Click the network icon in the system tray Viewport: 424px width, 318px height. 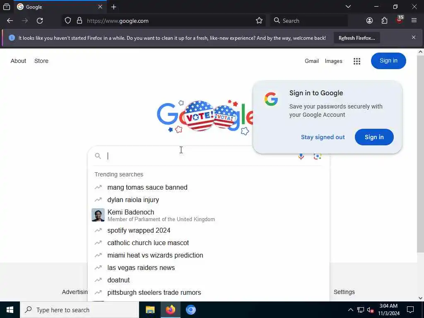(361, 310)
